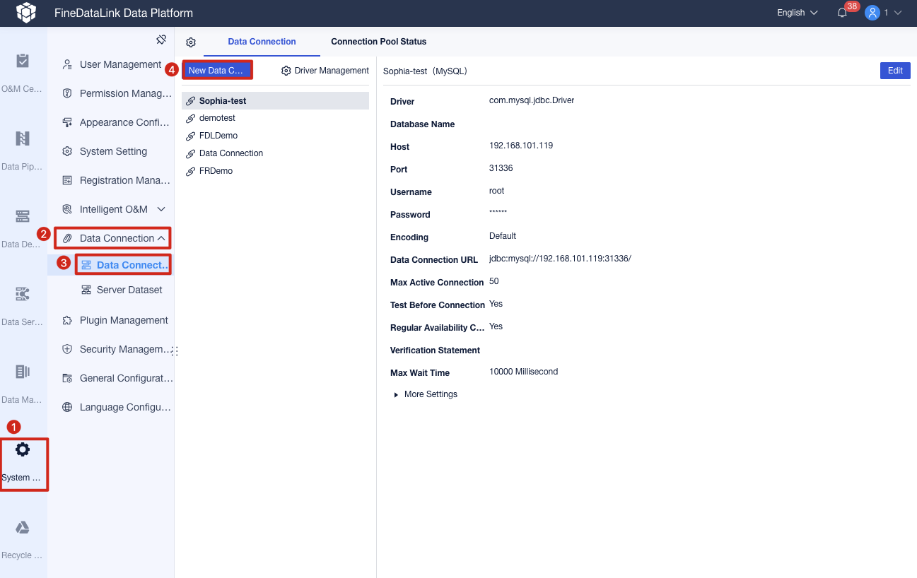Expand More Settings for Sophia-test
Viewport: 917px width, 578px height.
point(425,394)
